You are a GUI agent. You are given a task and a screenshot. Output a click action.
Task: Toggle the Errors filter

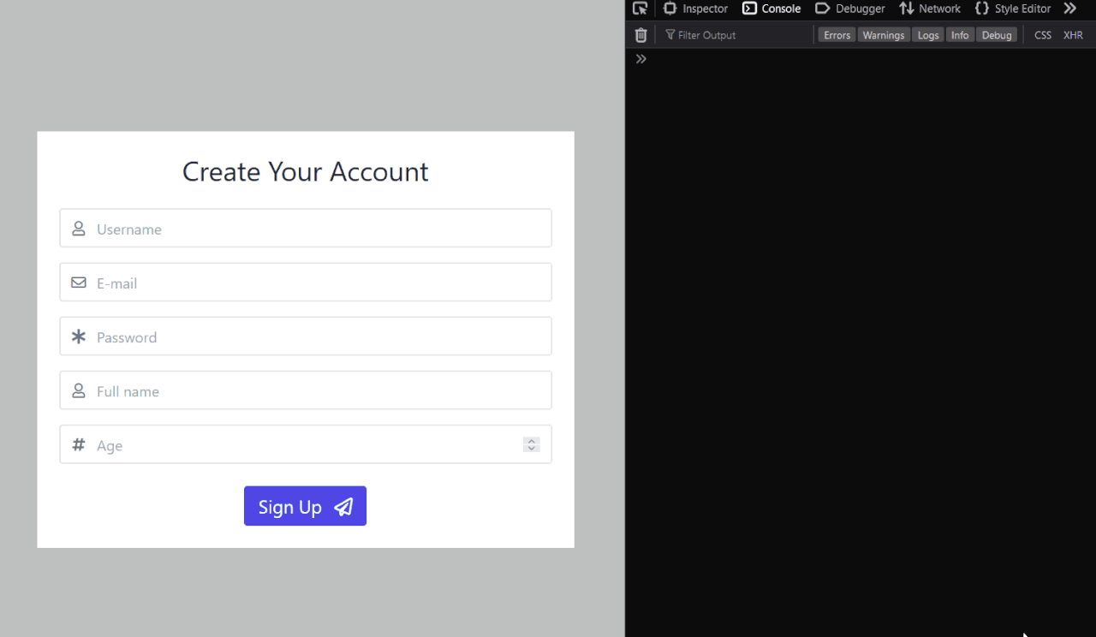(x=837, y=35)
